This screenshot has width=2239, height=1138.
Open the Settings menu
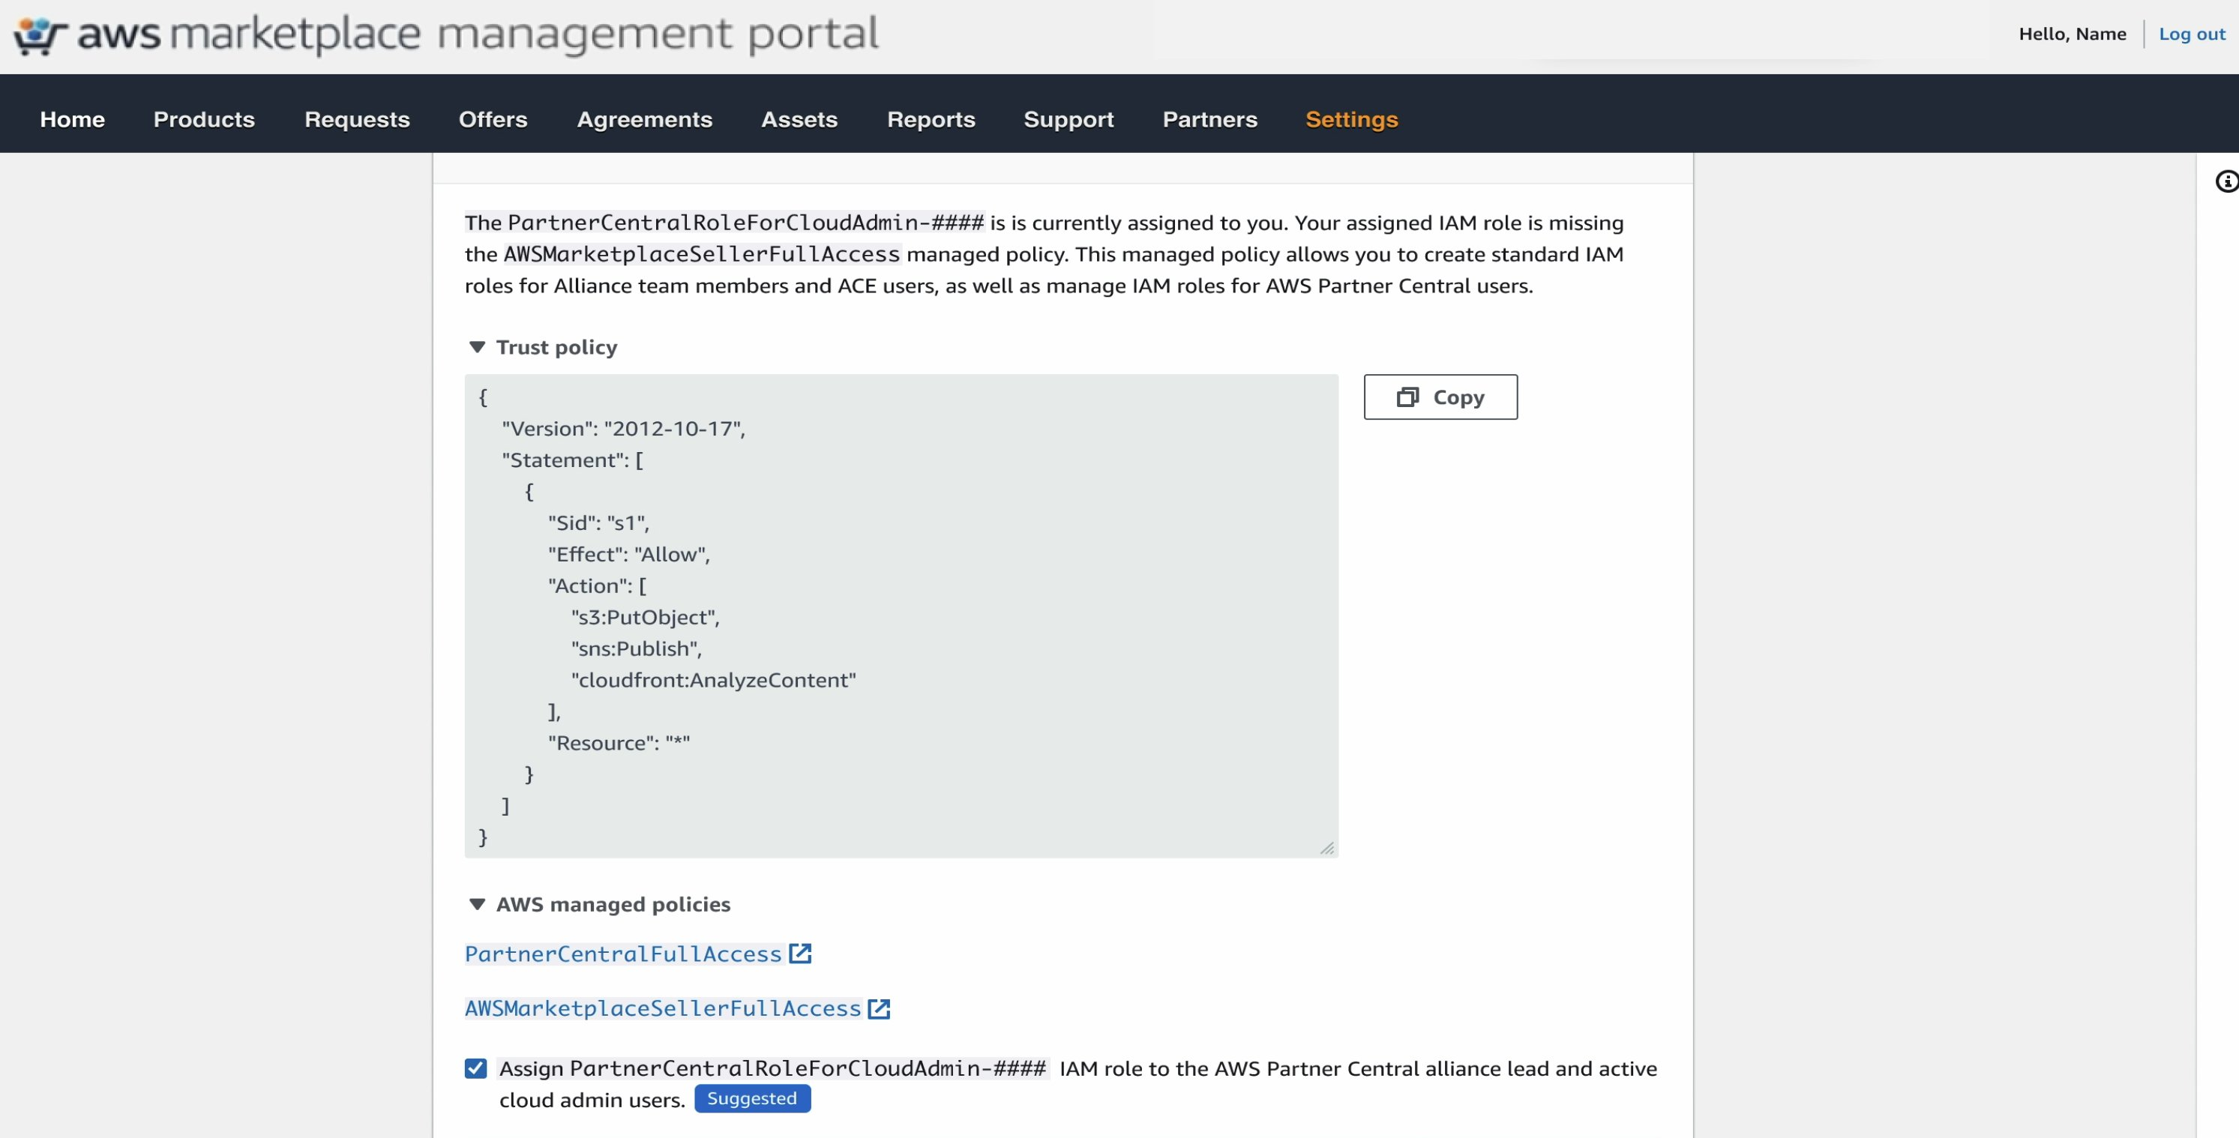tap(1350, 119)
